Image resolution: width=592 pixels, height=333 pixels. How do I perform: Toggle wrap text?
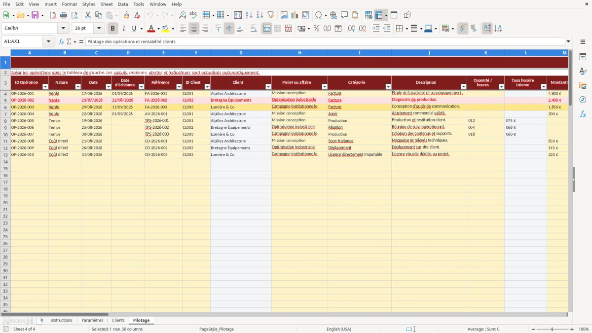[x=254, y=29]
